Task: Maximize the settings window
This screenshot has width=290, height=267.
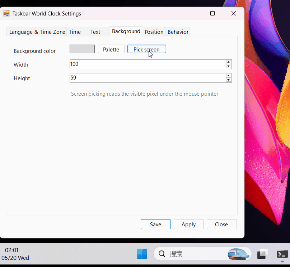Action: (212, 13)
